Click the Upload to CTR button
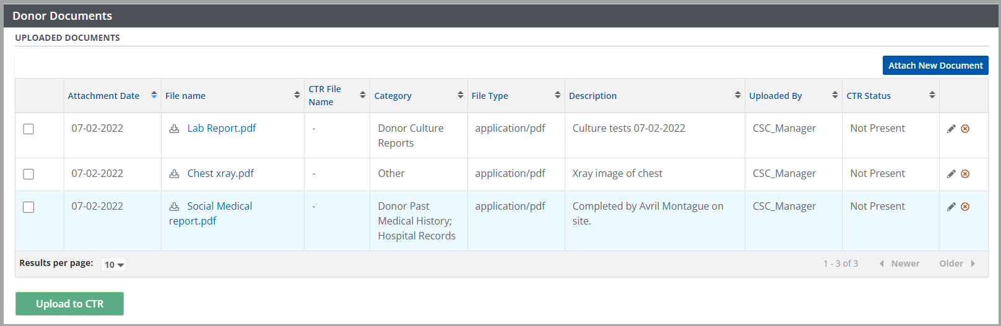Screen dimensions: 1001x326 pyautogui.click(x=69, y=304)
